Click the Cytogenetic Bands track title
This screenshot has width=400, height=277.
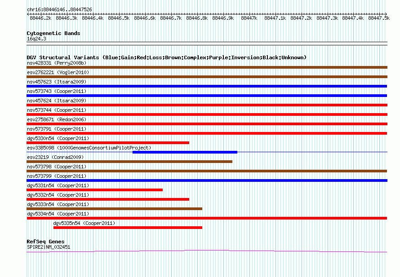(53, 33)
